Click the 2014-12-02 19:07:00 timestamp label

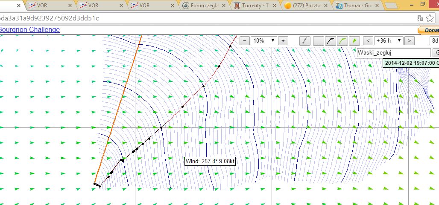click(x=411, y=63)
